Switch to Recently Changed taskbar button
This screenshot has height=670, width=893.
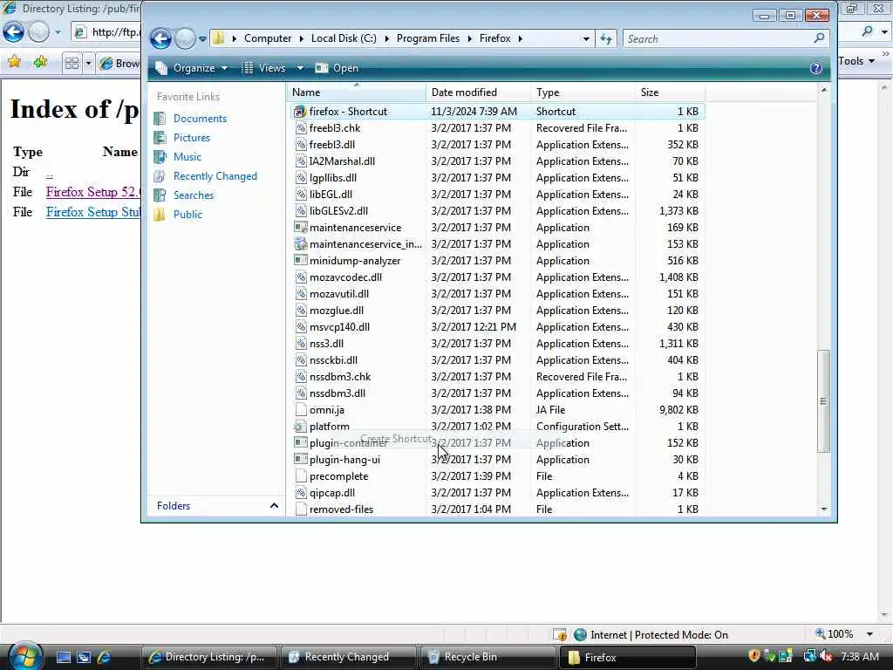(347, 657)
